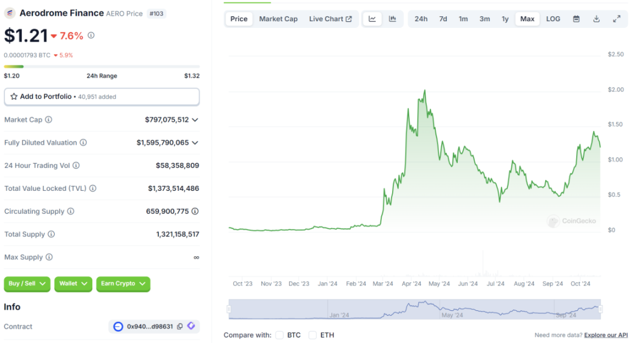Select the 1y time range
The height and width of the screenshot is (343, 632).
[505, 19]
